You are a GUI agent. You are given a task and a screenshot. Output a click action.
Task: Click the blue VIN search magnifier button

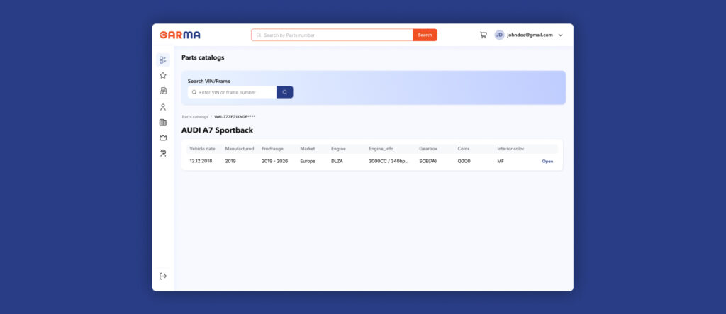[284, 92]
